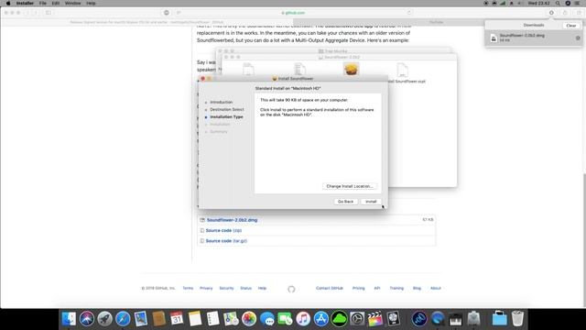Select the Installation Type step
This screenshot has height=330, width=586.
coord(226,116)
